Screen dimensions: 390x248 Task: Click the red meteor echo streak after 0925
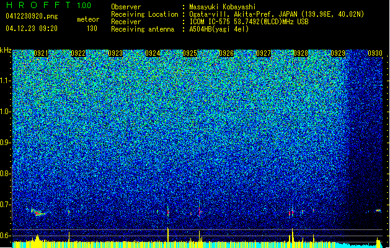tap(199, 210)
